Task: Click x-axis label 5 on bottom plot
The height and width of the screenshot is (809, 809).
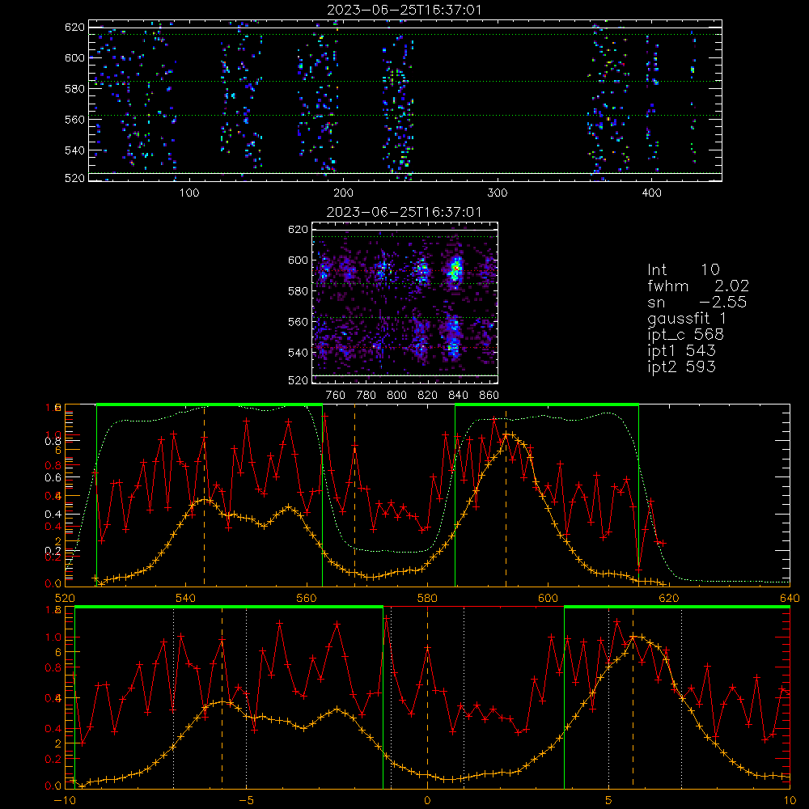Action: tap(609, 800)
